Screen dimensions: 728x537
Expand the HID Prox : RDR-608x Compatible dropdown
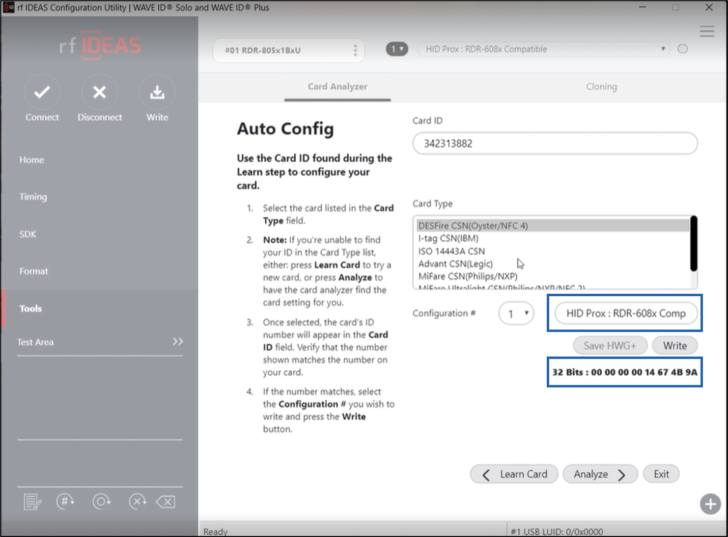point(543,49)
